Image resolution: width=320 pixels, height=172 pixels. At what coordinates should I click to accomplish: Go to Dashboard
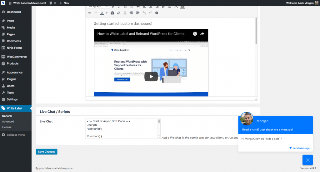(16, 12)
